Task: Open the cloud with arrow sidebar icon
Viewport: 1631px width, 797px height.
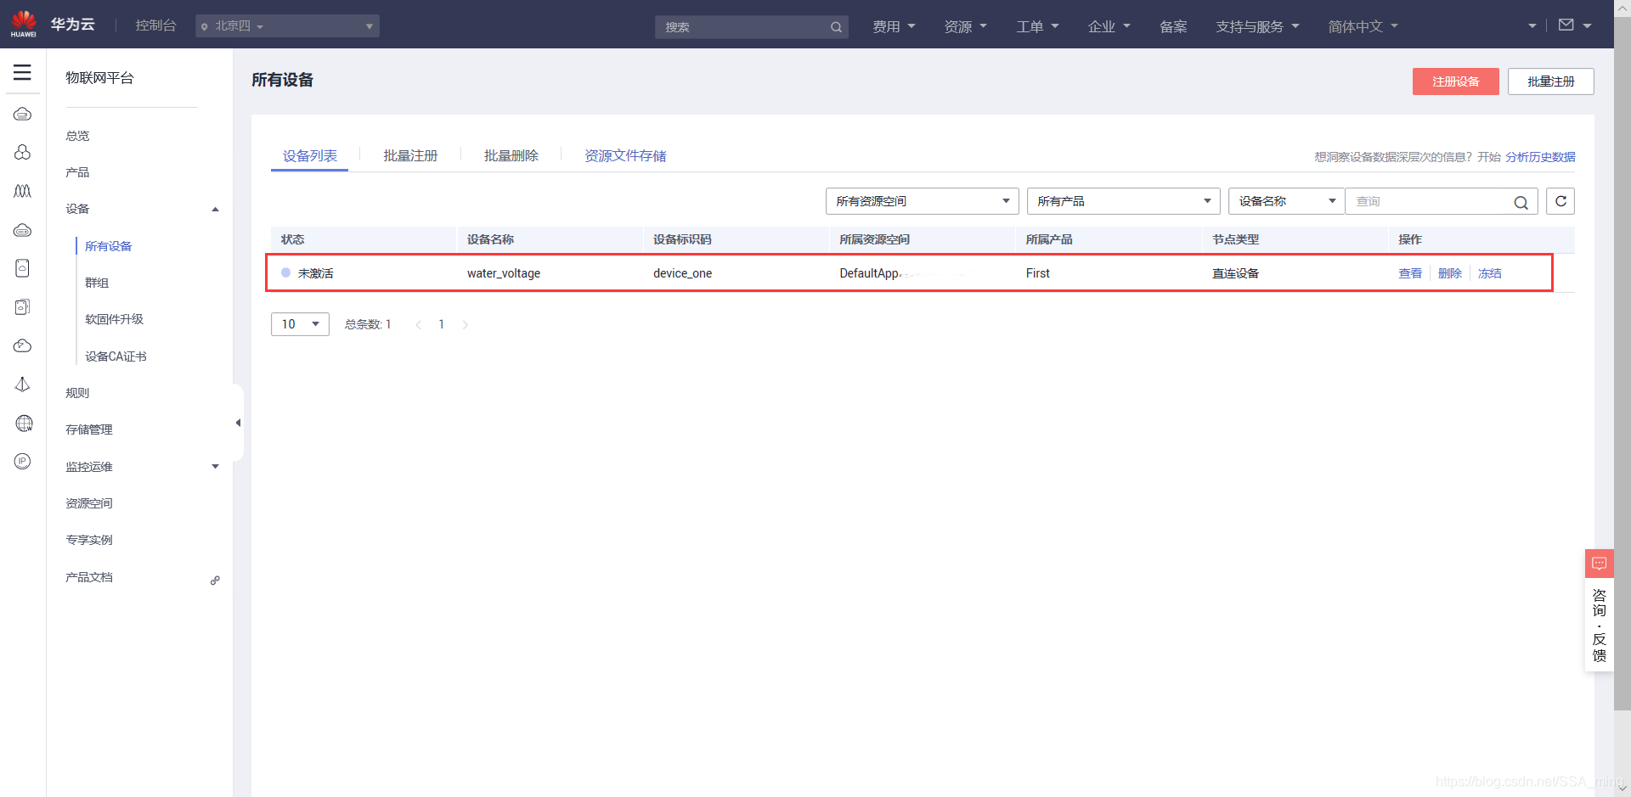Action: [x=23, y=345]
